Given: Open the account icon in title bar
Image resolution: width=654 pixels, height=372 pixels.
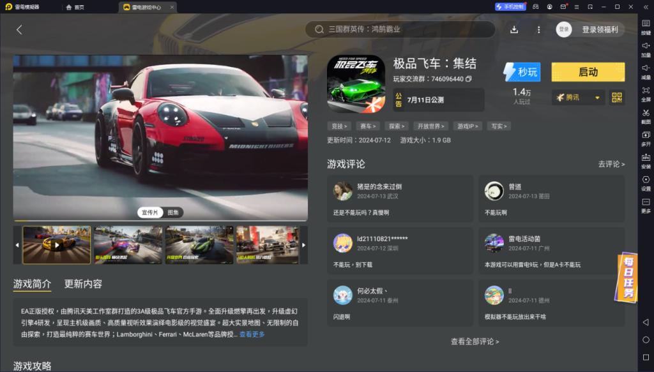Looking at the screenshot, I should click(549, 6).
